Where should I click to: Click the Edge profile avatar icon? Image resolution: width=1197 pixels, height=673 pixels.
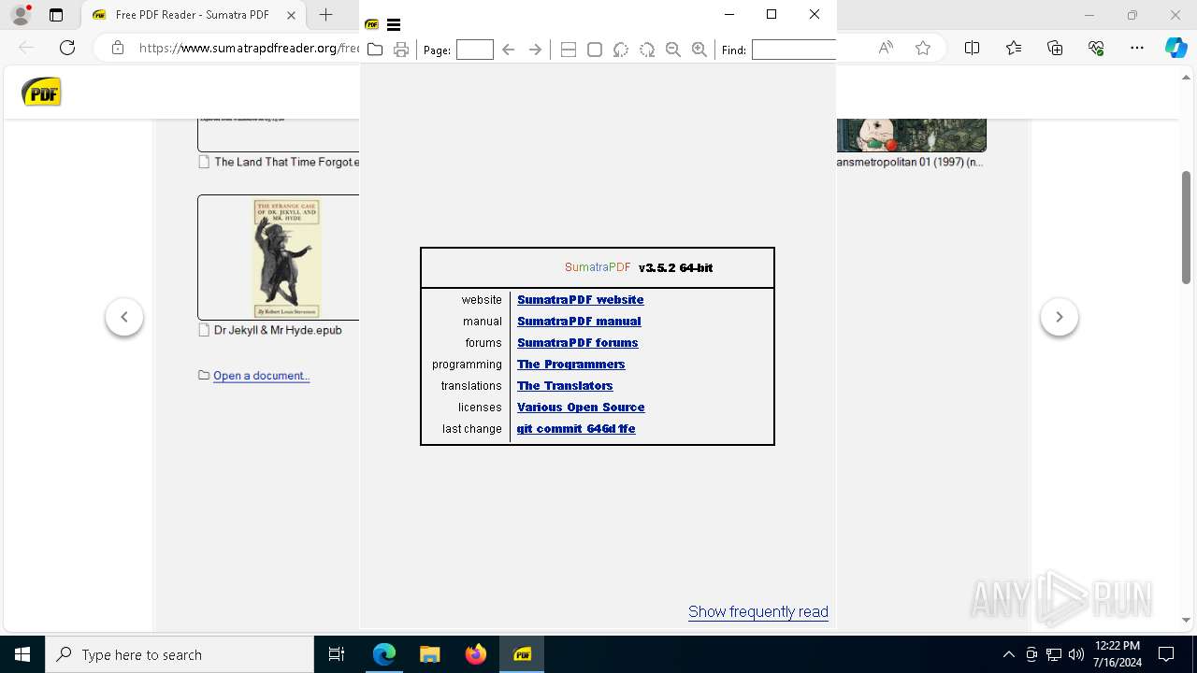pos(21,15)
